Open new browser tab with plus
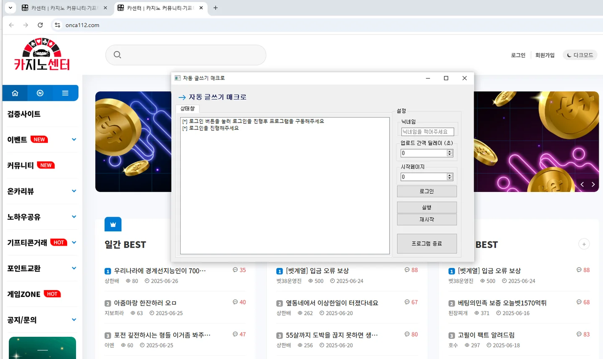This screenshot has height=359, width=603. (x=215, y=8)
